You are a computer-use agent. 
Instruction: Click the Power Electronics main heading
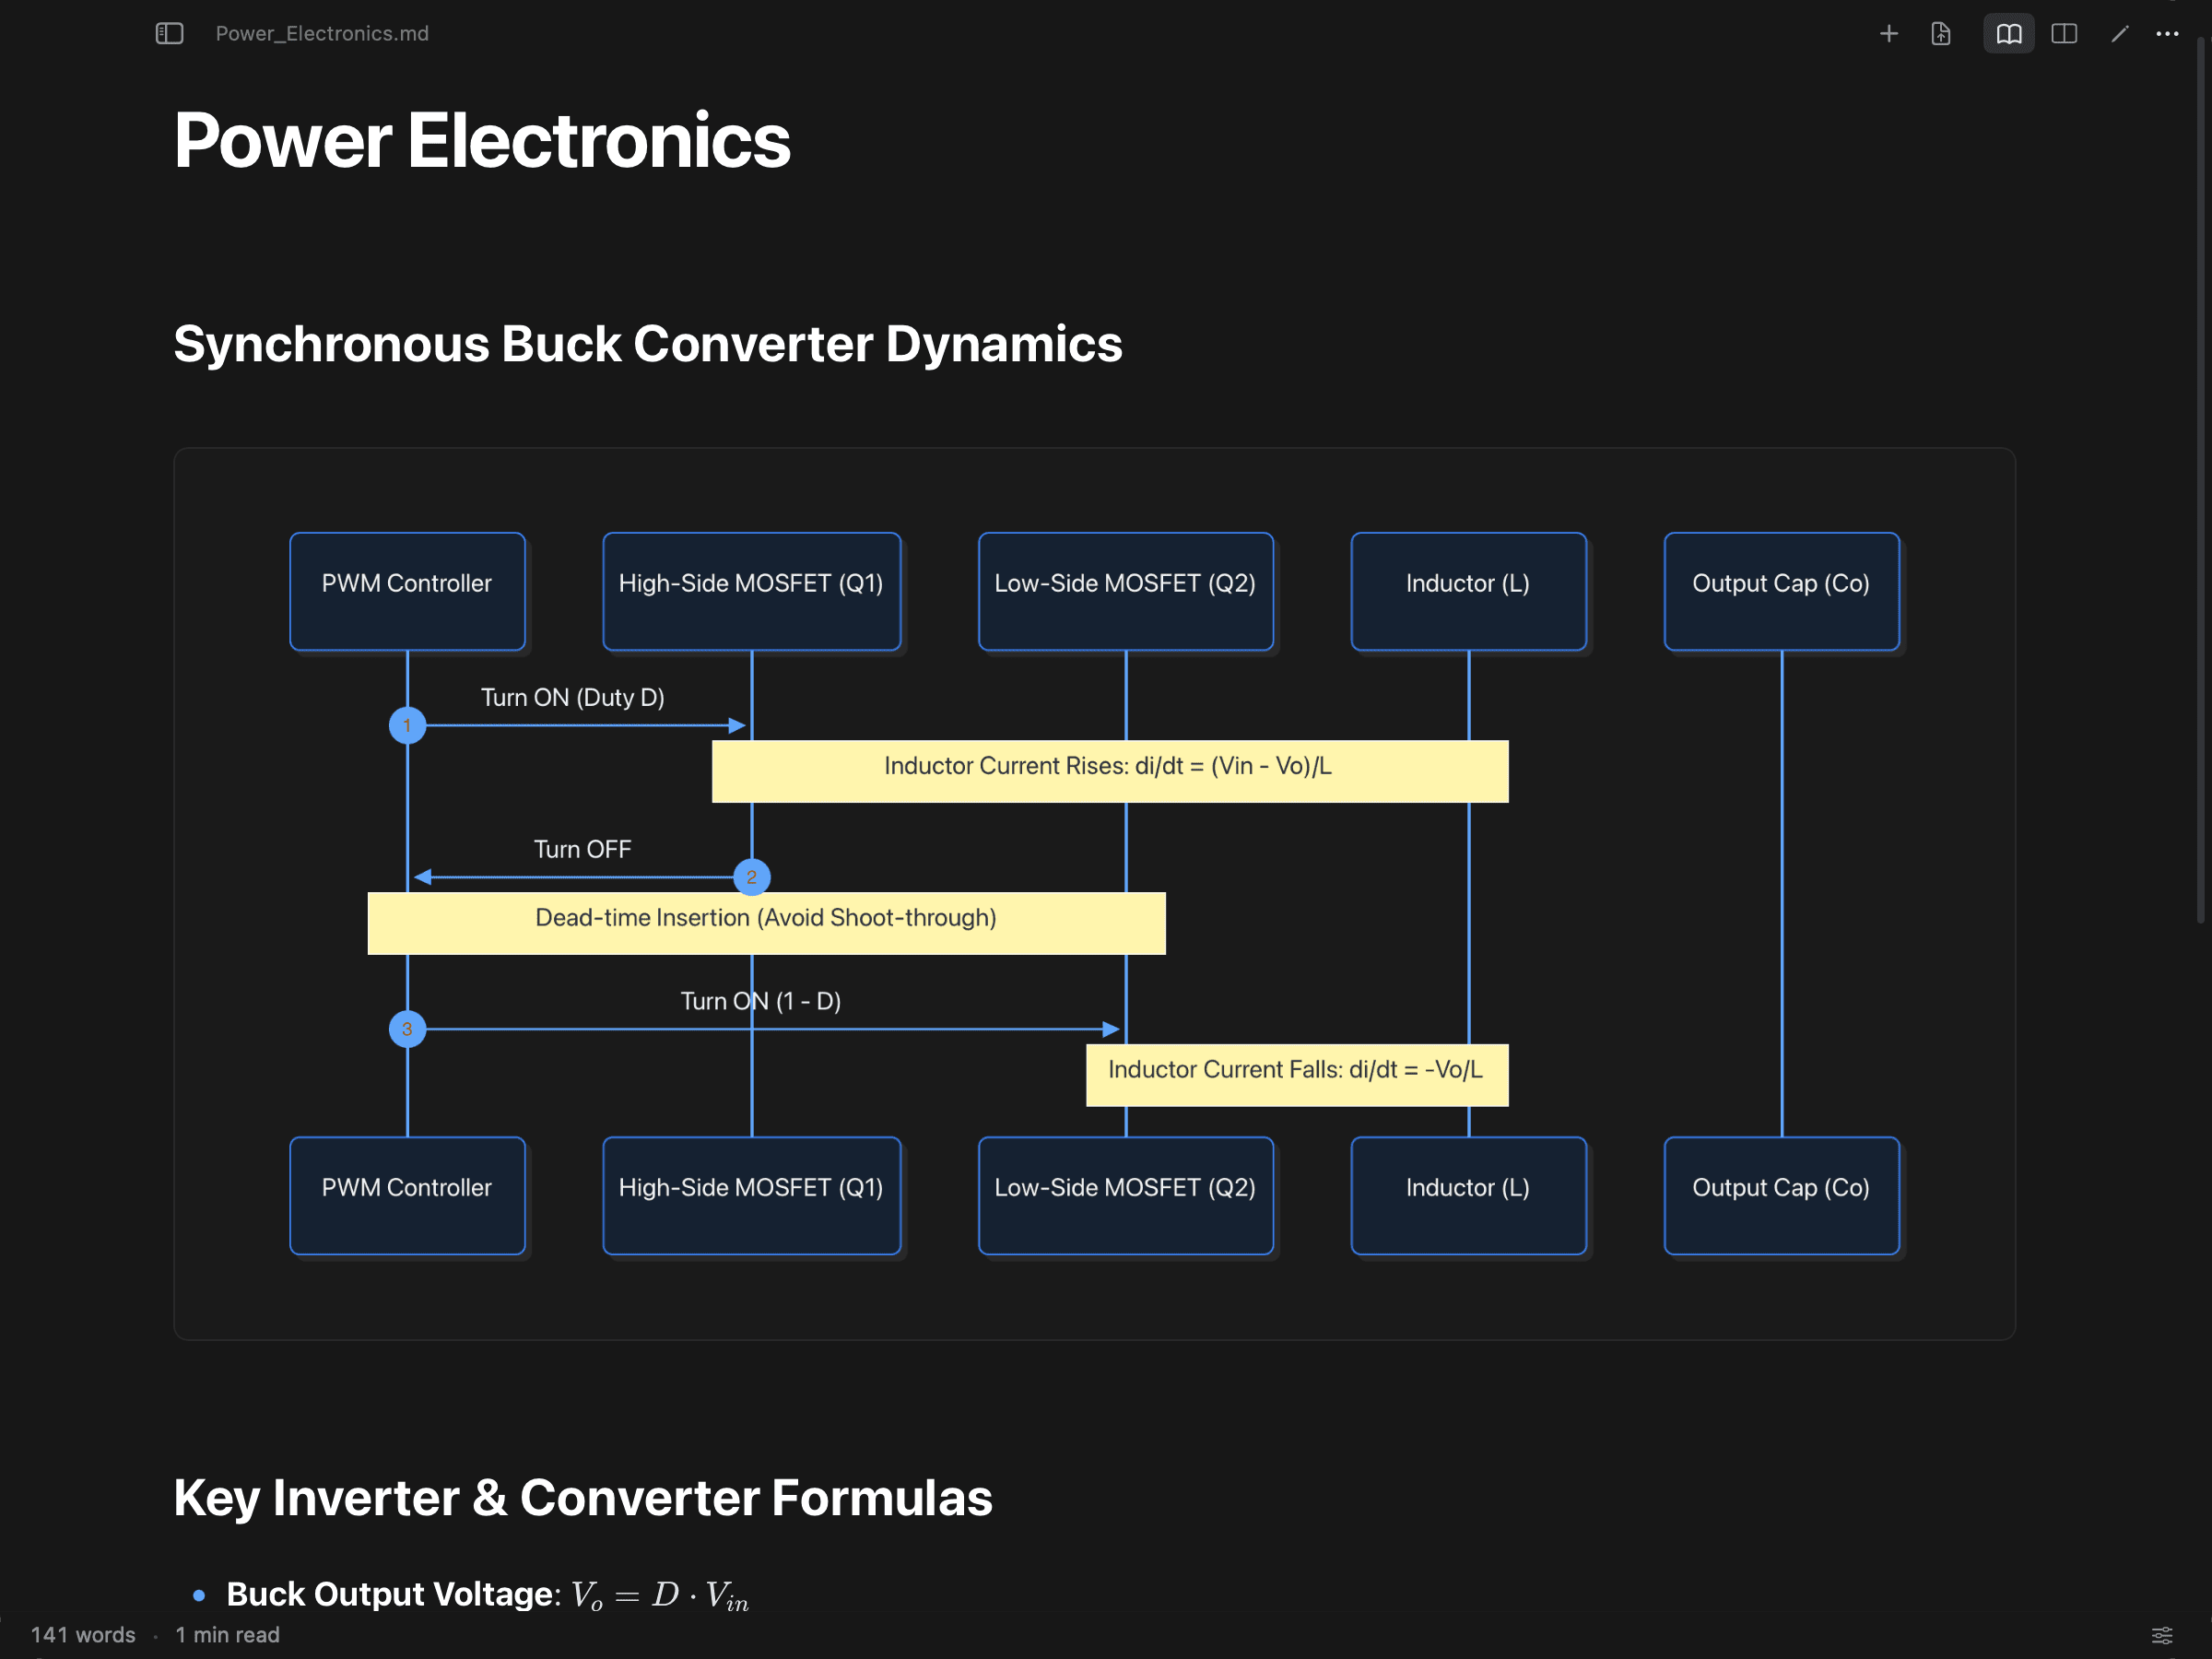482,140
